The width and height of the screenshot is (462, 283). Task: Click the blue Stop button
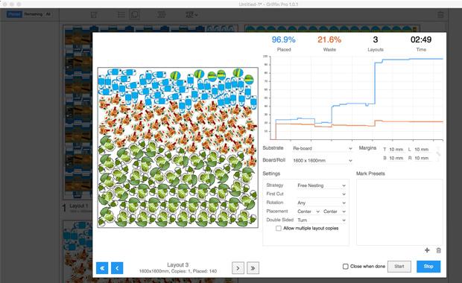coord(428,266)
